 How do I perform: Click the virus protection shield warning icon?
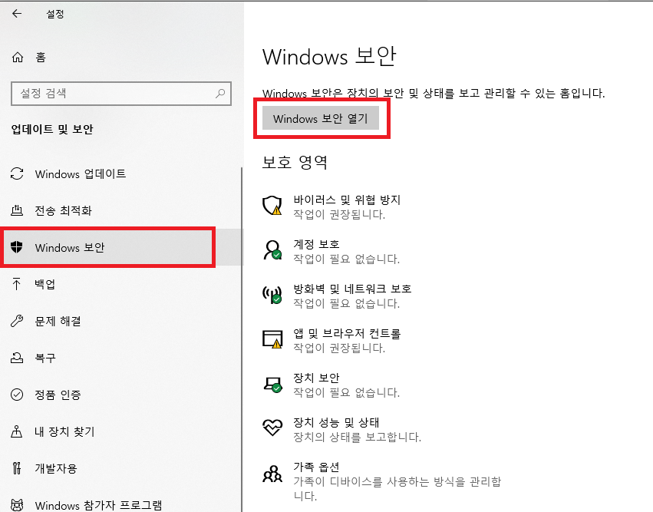click(x=272, y=206)
